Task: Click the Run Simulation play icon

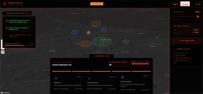Action: [x=180, y=41]
